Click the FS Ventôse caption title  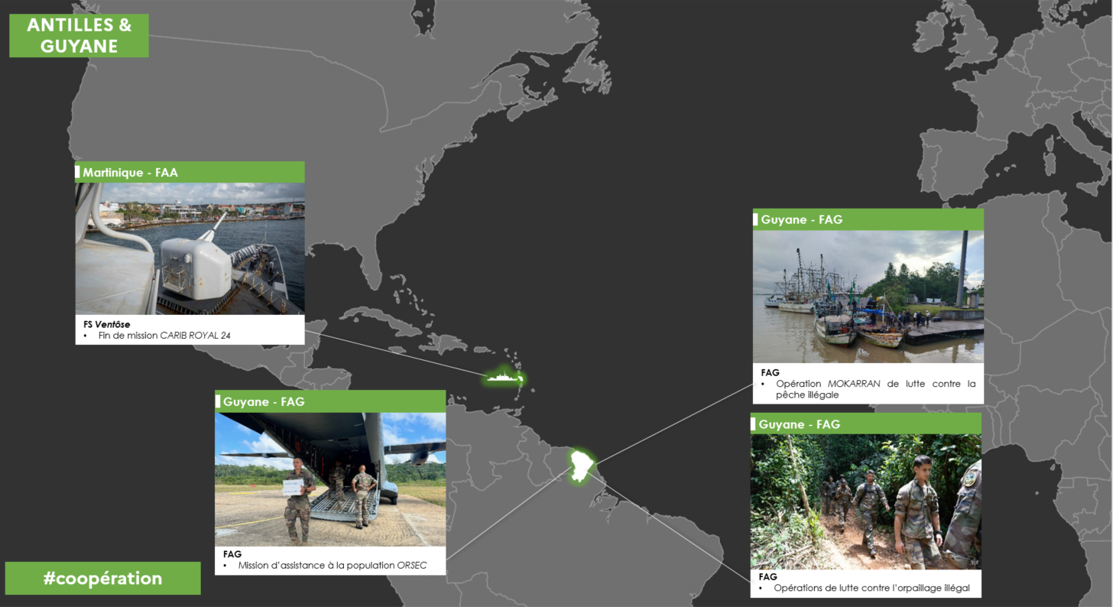pyautogui.click(x=107, y=324)
